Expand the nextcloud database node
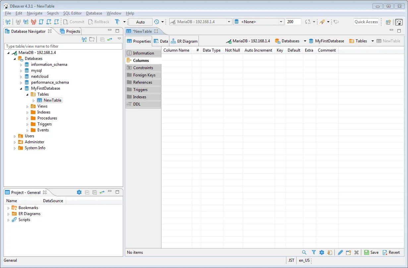This screenshot has height=268, width=408. 21,77
